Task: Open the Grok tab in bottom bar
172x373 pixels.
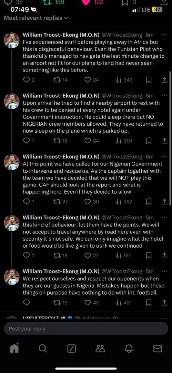Action: [71, 349]
